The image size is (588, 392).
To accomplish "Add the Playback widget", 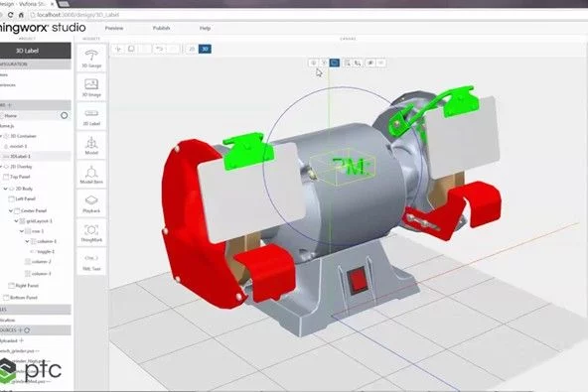I will [91, 203].
